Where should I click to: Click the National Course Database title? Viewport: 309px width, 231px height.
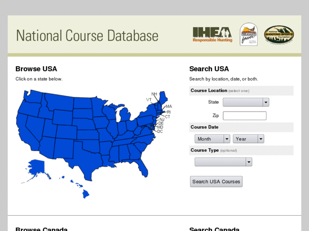point(87,36)
